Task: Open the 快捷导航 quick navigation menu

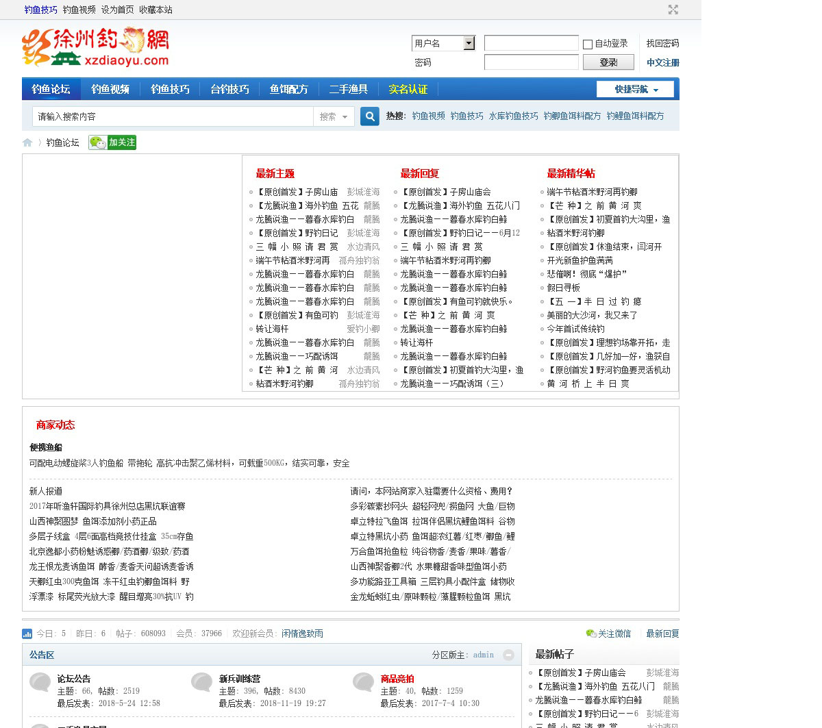Action: pos(635,89)
